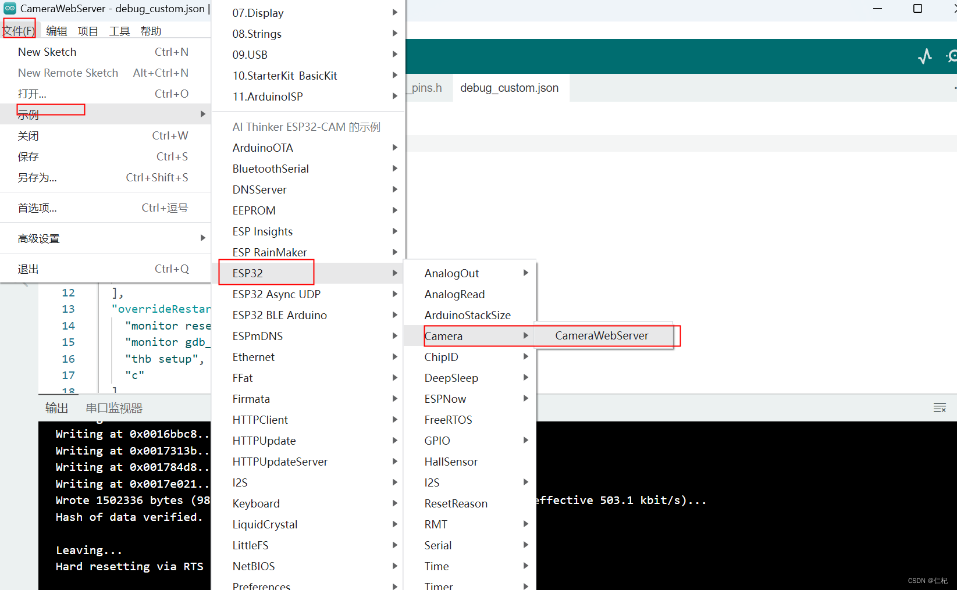Switch to 输出 tab
Image resolution: width=957 pixels, height=590 pixels.
56,408
